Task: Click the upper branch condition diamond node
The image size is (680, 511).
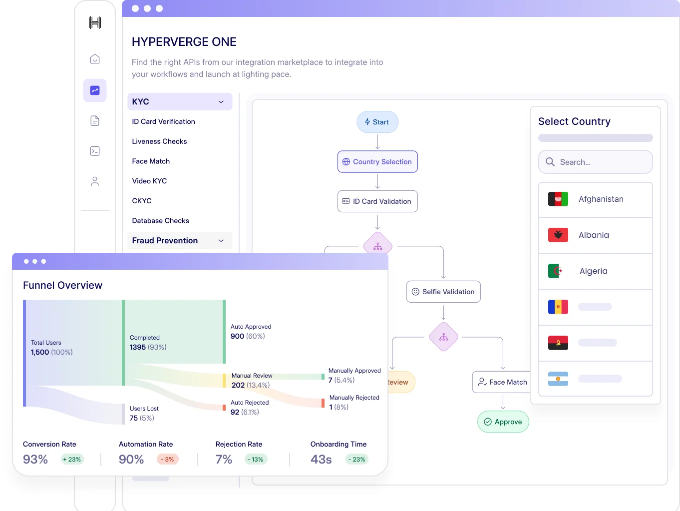Action: click(x=378, y=246)
